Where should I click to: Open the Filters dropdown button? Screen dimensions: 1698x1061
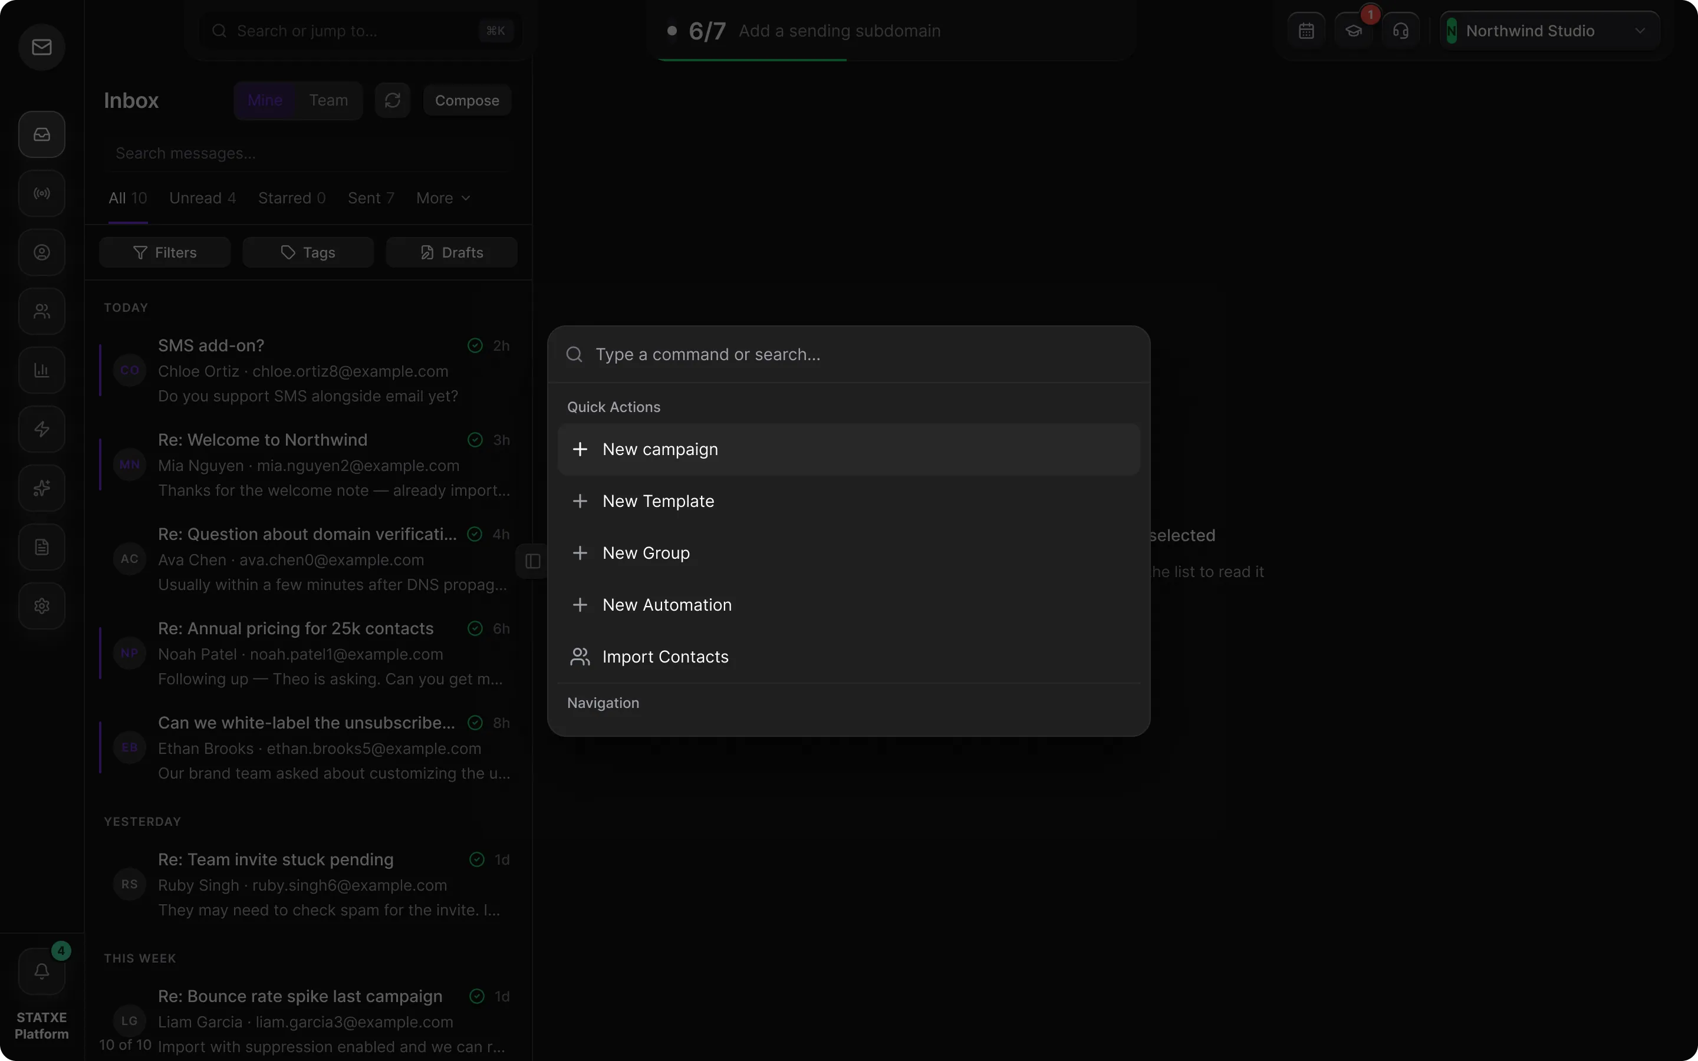165,253
